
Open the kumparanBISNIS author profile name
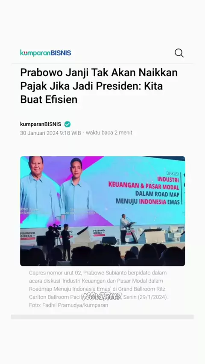[x=41, y=124]
